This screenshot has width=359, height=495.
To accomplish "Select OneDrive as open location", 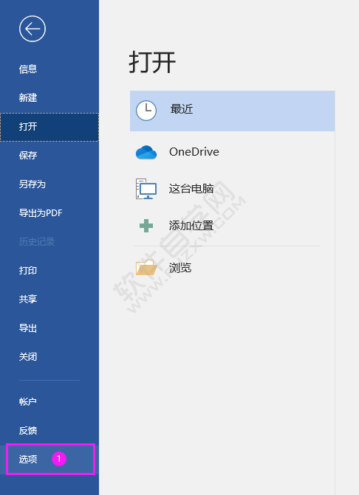I will 232,152.
